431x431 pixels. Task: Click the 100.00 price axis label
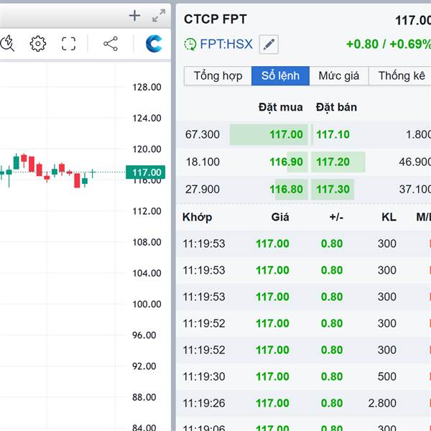point(147,305)
